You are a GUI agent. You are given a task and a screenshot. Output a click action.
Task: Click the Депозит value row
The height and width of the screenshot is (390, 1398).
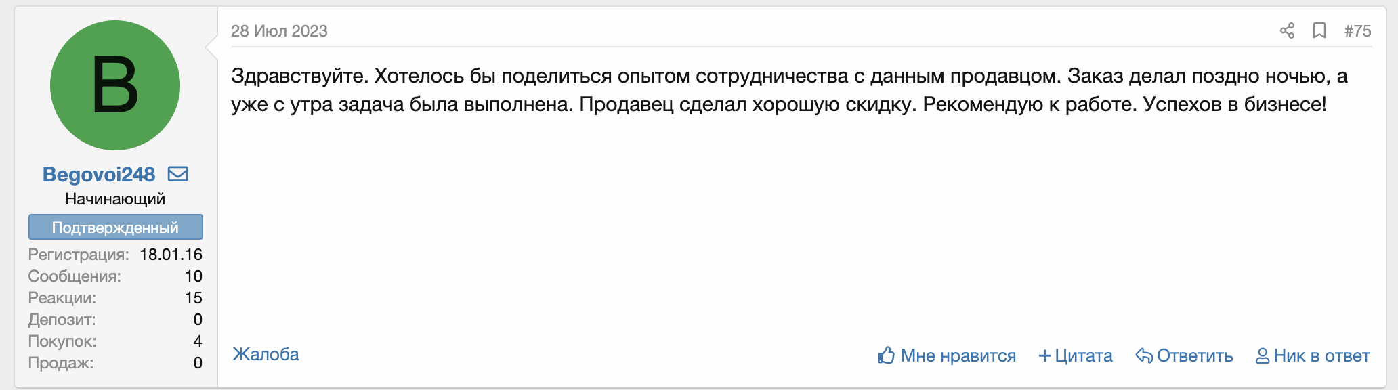(x=115, y=320)
